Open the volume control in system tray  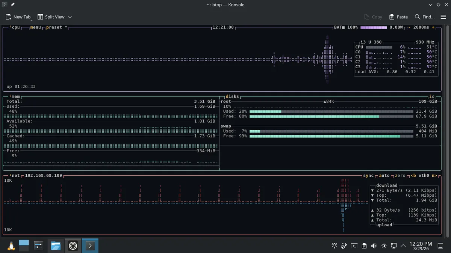pyautogui.click(x=374, y=246)
